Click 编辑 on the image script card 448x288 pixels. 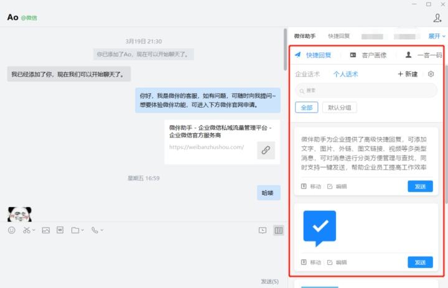click(x=337, y=262)
